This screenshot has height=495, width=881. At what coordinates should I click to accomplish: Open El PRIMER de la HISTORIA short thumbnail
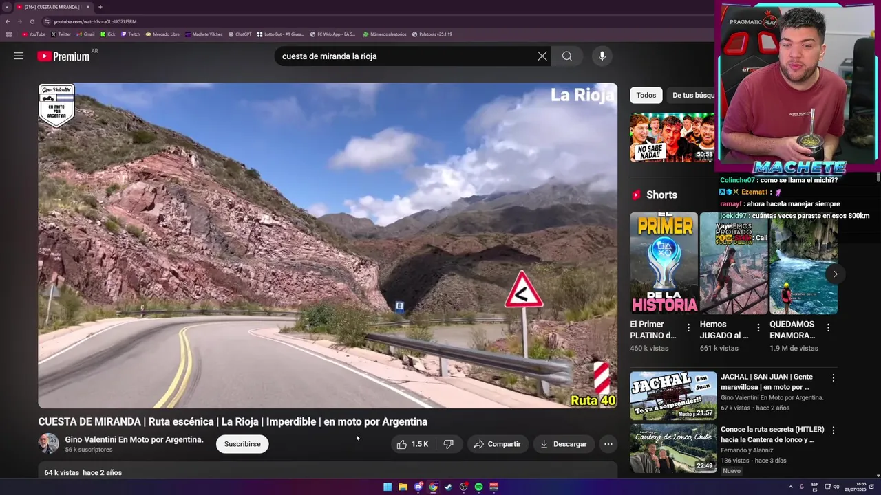pos(664,263)
